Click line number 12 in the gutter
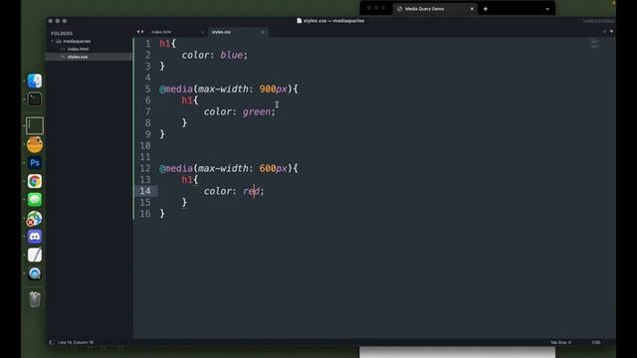The width and height of the screenshot is (637, 358). (x=145, y=168)
